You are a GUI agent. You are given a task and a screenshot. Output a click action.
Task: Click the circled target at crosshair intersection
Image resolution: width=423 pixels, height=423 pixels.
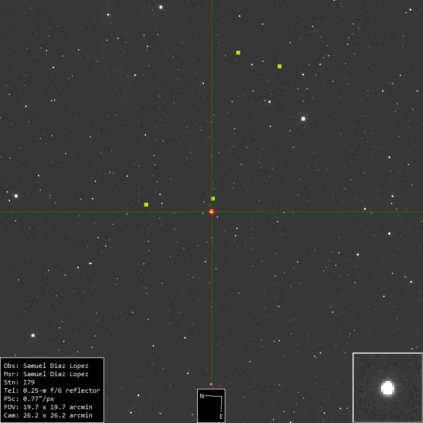tap(211, 211)
